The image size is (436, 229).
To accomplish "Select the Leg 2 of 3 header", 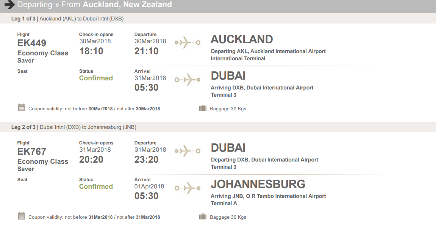I will click(74, 127).
